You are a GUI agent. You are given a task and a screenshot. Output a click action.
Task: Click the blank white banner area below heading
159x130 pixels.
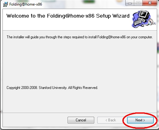(67, 25)
